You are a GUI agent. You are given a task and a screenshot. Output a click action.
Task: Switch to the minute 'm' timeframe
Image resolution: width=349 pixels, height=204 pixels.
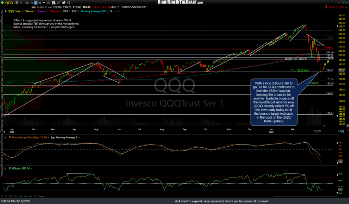click(21, 3)
